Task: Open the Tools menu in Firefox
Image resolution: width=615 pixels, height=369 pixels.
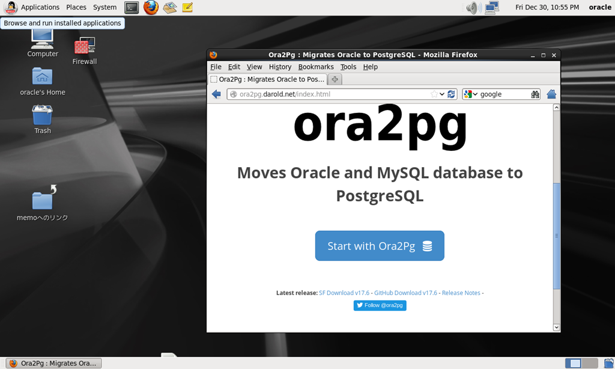Action: click(348, 67)
